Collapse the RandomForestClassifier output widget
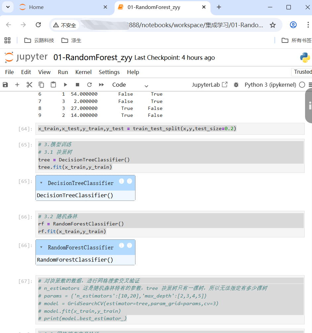The width and height of the screenshot is (312, 333). click(41, 247)
